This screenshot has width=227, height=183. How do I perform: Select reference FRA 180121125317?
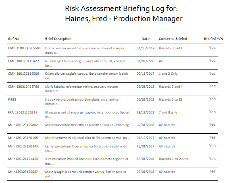[23, 112]
